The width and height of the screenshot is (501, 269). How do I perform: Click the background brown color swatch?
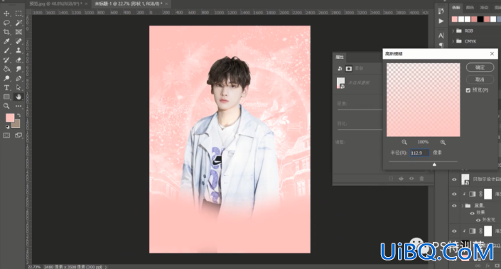16,124
